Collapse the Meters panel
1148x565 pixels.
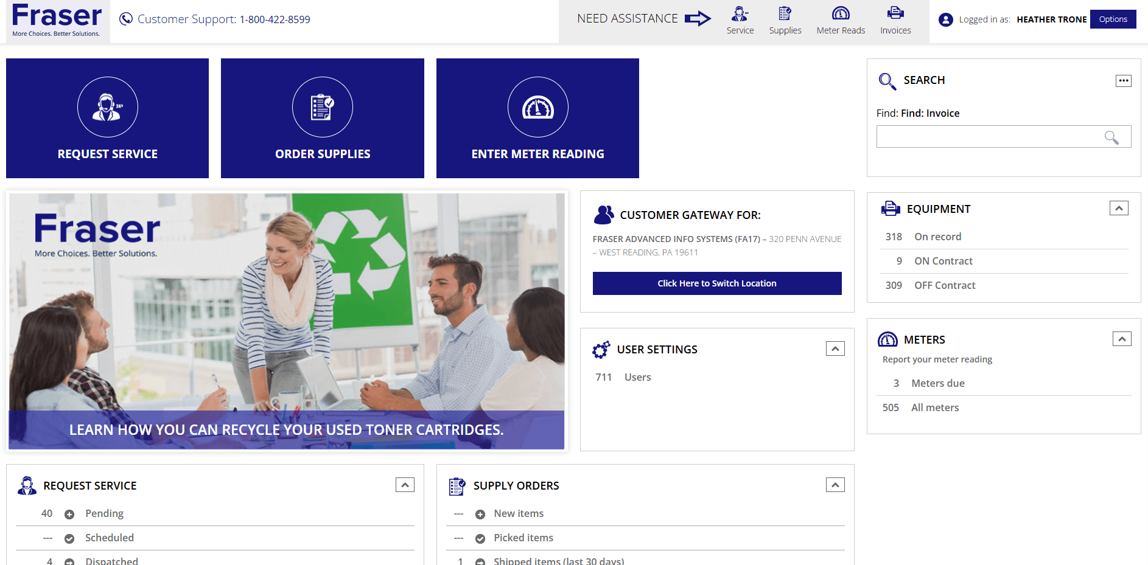[x=1122, y=339]
